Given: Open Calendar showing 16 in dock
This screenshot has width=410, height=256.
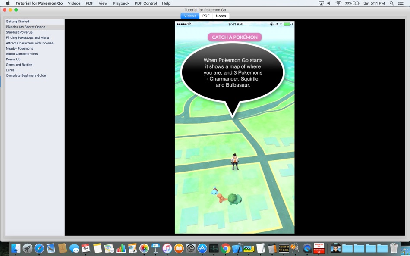Looking at the screenshot, I should 86,248.
